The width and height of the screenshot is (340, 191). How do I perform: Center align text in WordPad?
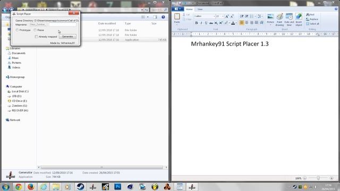click(x=246, y=23)
